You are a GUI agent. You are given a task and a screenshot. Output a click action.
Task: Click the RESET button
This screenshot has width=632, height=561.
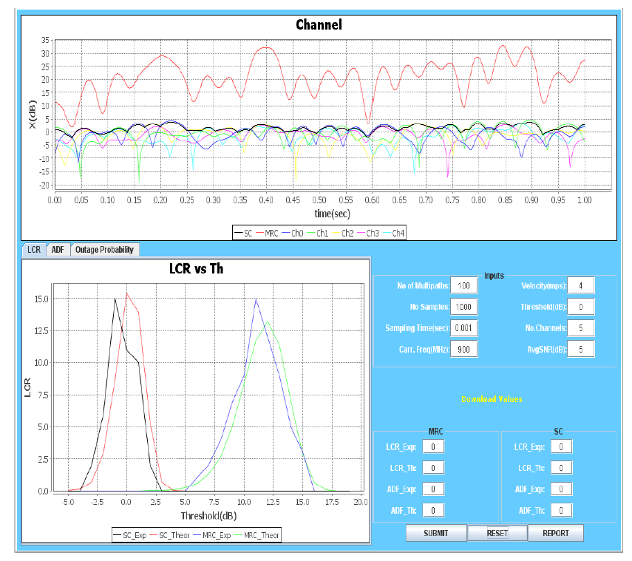click(x=497, y=533)
